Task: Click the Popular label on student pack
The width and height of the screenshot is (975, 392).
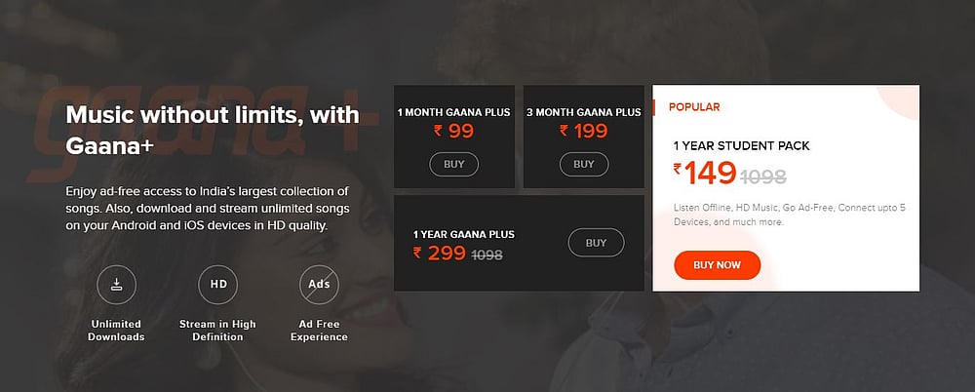Action: tap(694, 107)
